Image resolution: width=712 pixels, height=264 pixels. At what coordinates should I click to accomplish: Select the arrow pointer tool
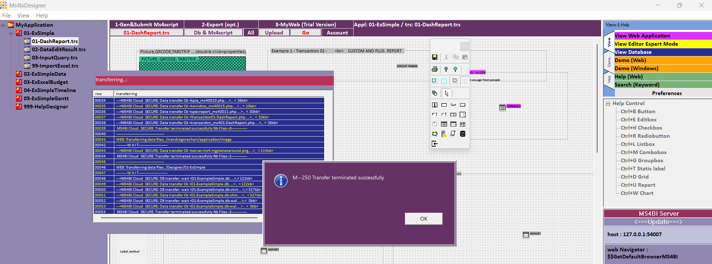[x=446, y=93]
